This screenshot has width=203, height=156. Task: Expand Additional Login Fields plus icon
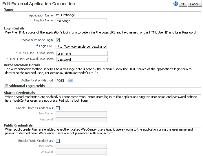click(7, 86)
